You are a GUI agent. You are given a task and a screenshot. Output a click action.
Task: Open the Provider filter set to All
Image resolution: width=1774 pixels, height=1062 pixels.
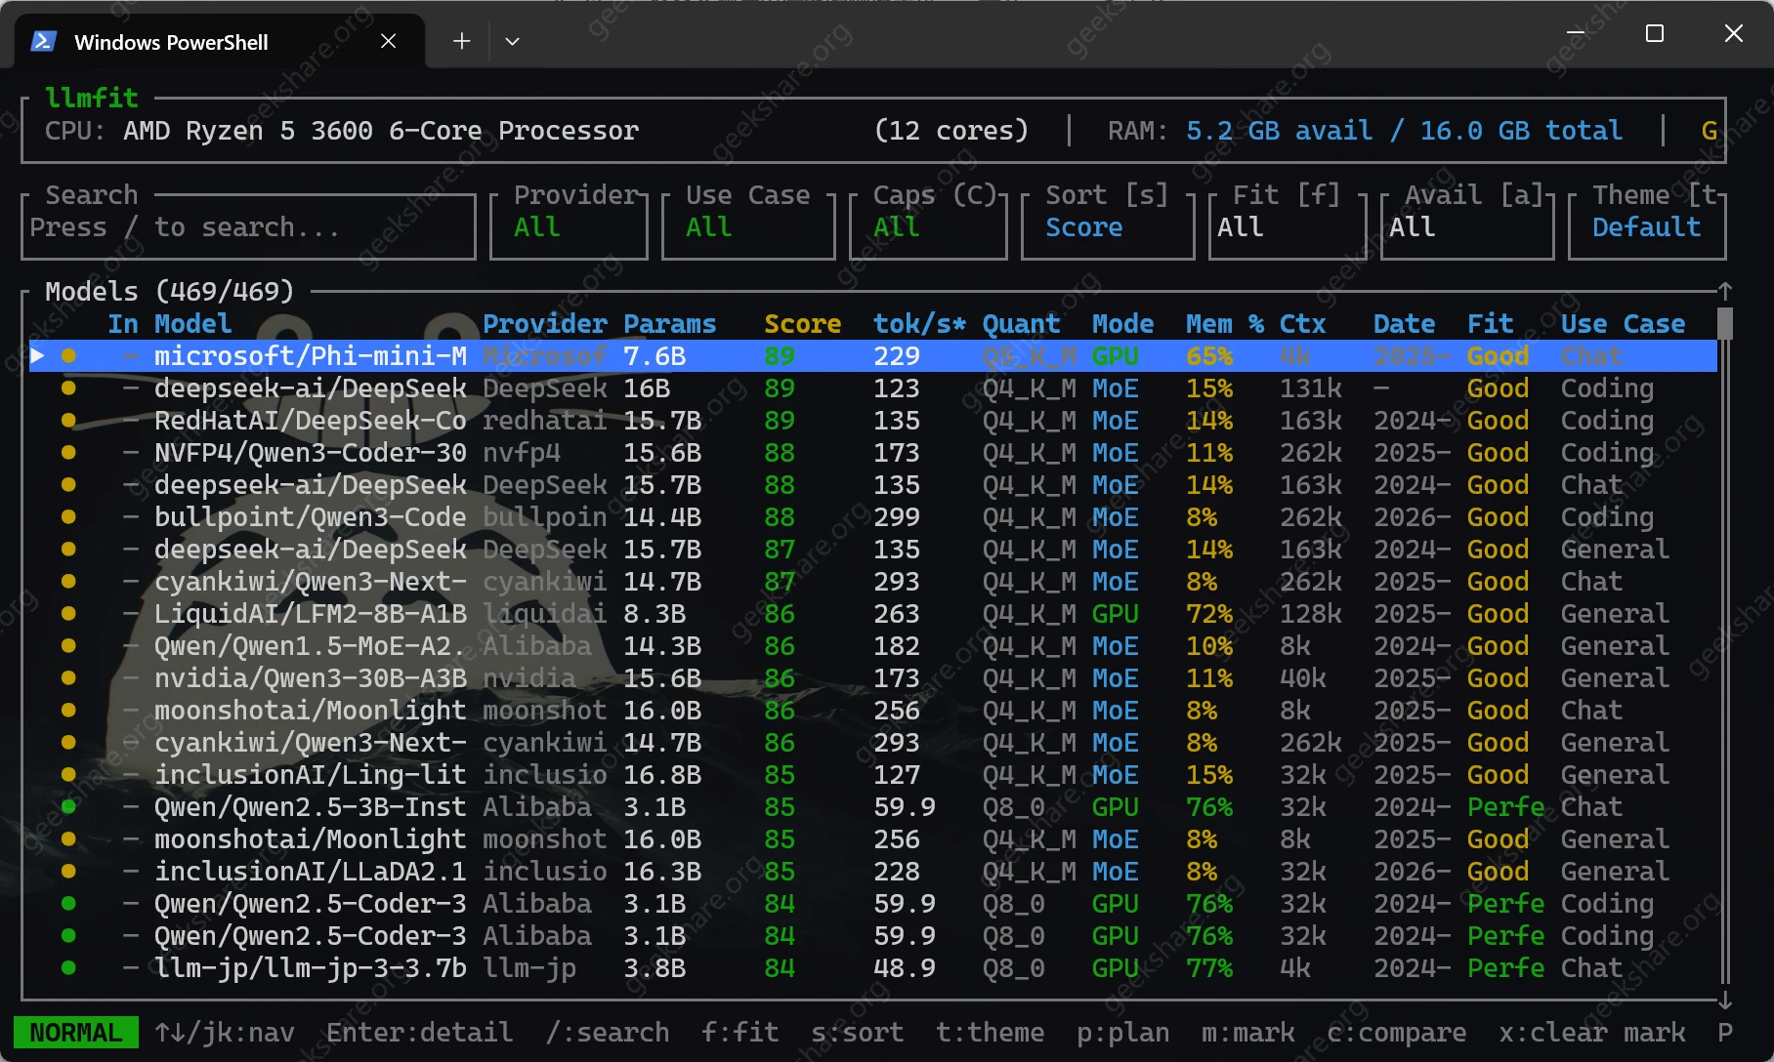click(x=569, y=226)
